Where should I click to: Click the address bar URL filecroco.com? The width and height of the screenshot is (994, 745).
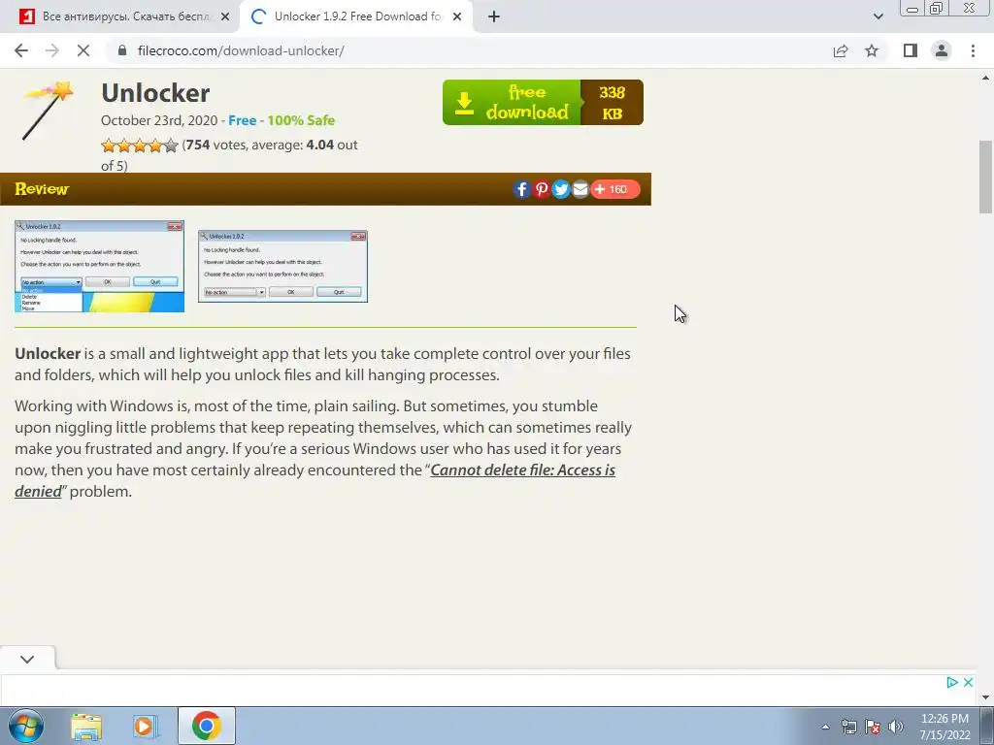coord(241,50)
